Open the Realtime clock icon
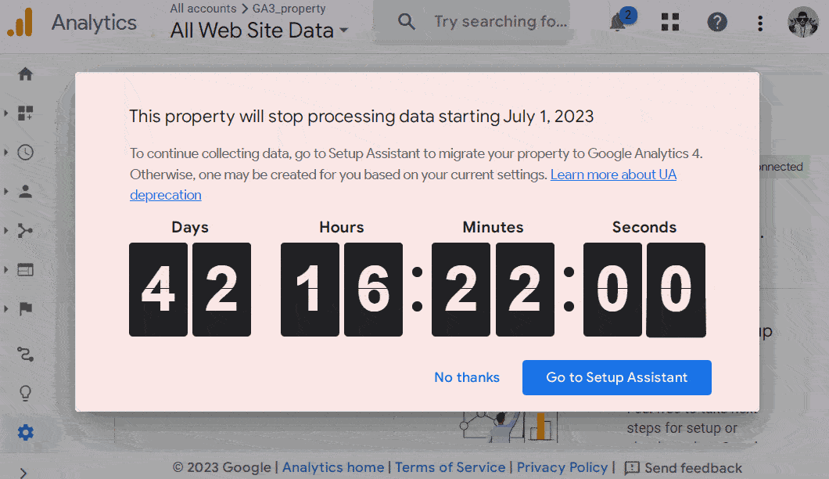The height and width of the screenshot is (479, 829). [x=26, y=152]
